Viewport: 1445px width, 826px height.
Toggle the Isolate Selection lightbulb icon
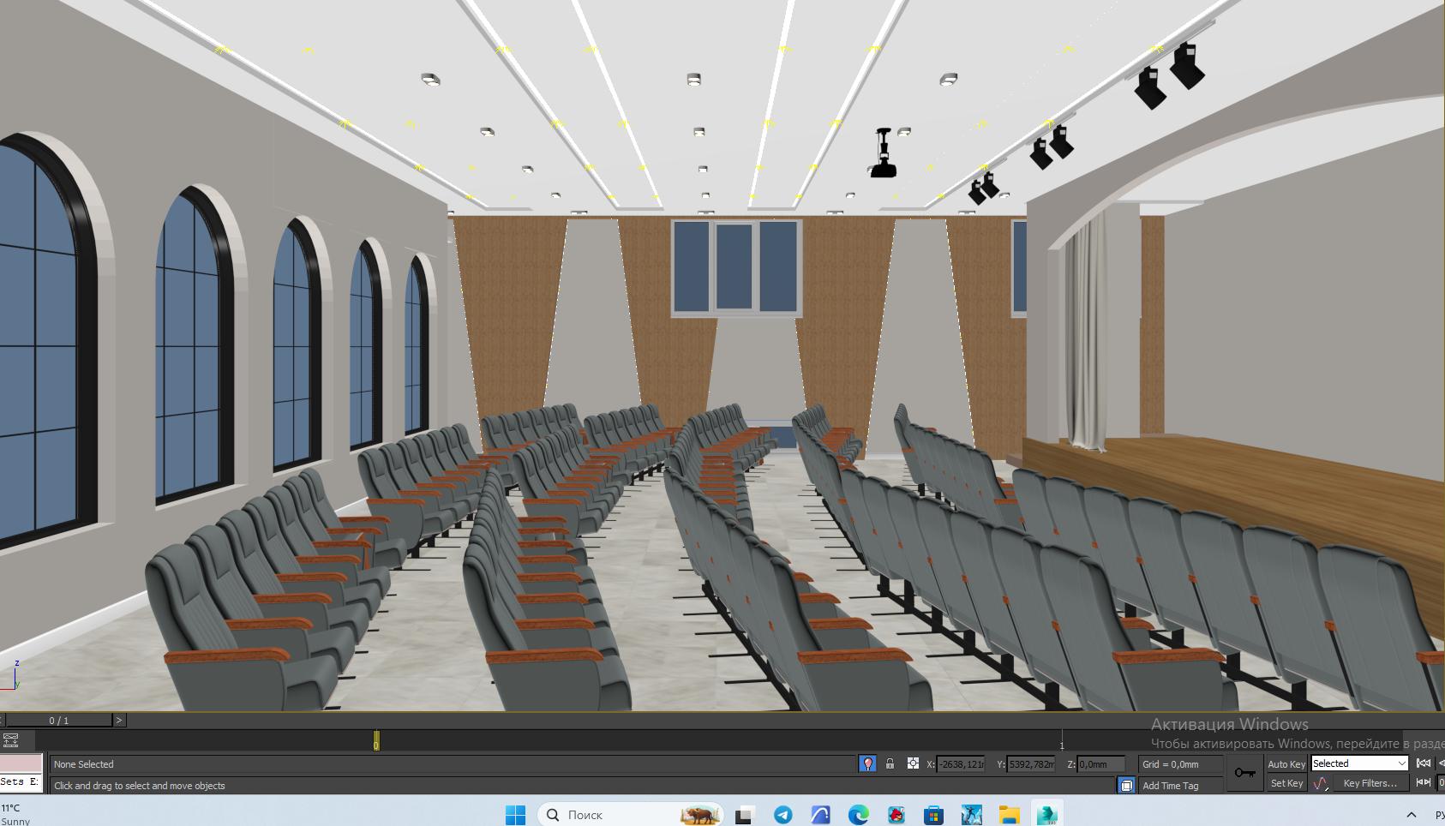pos(867,763)
